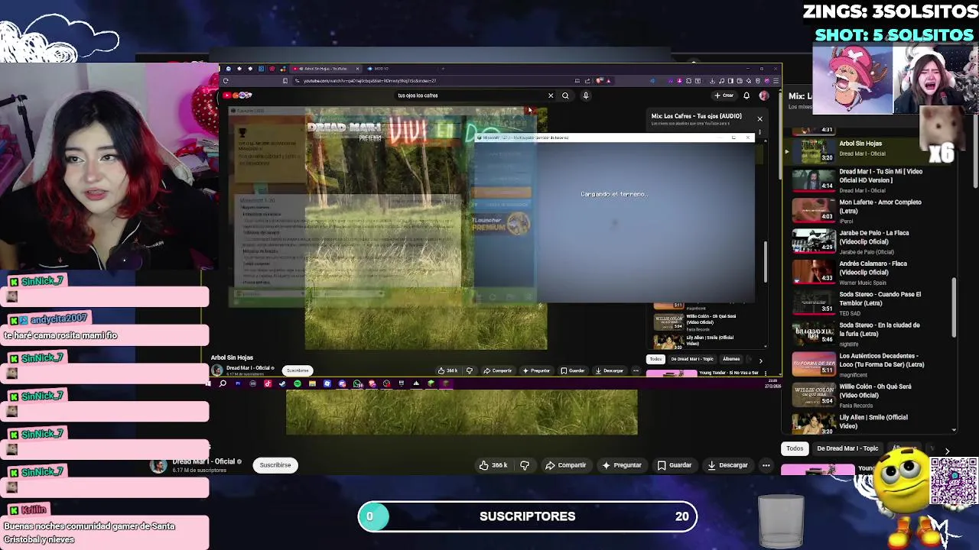
Task: Click dislike in the small browser action row
Action: click(470, 370)
